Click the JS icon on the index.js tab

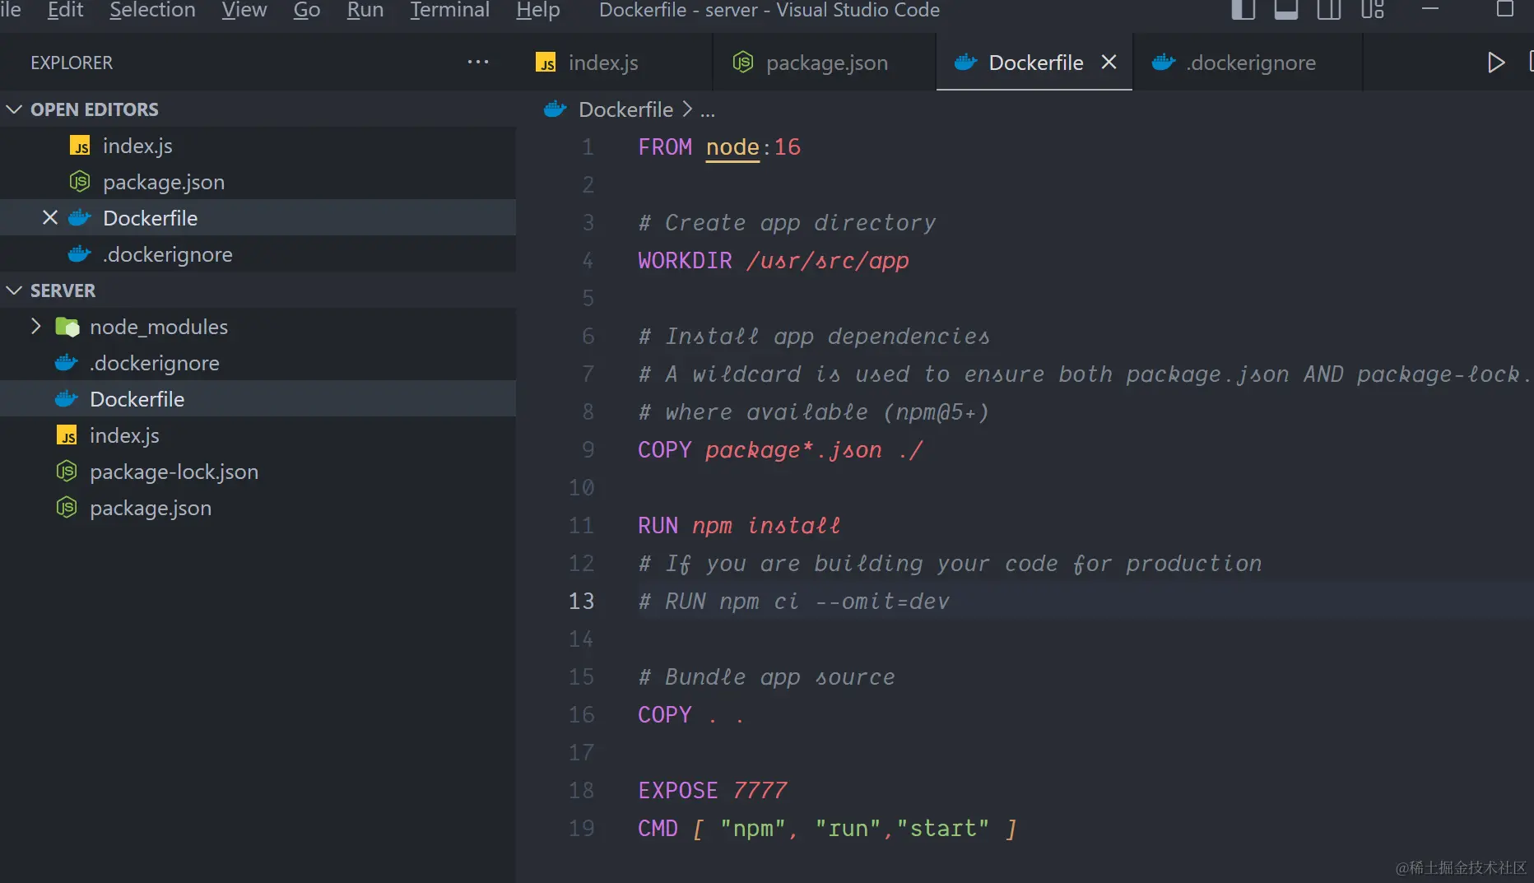[546, 63]
